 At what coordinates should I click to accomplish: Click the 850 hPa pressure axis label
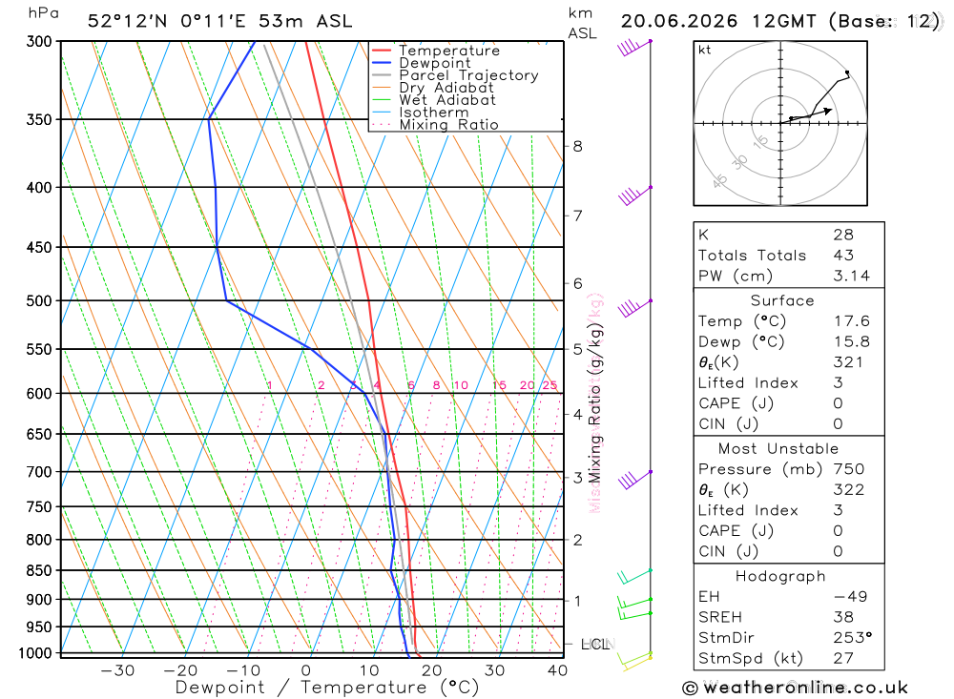39,570
